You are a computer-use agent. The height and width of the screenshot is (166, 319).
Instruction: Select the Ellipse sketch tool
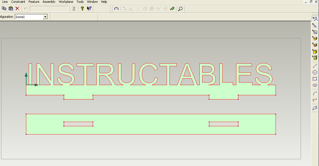315,85
